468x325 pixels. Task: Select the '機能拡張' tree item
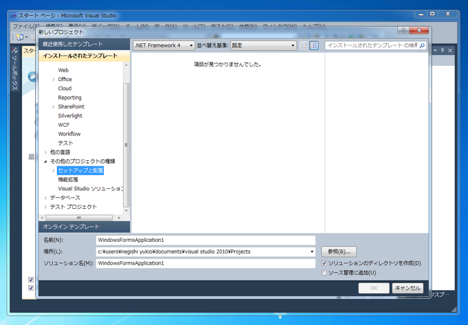coord(68,179)
